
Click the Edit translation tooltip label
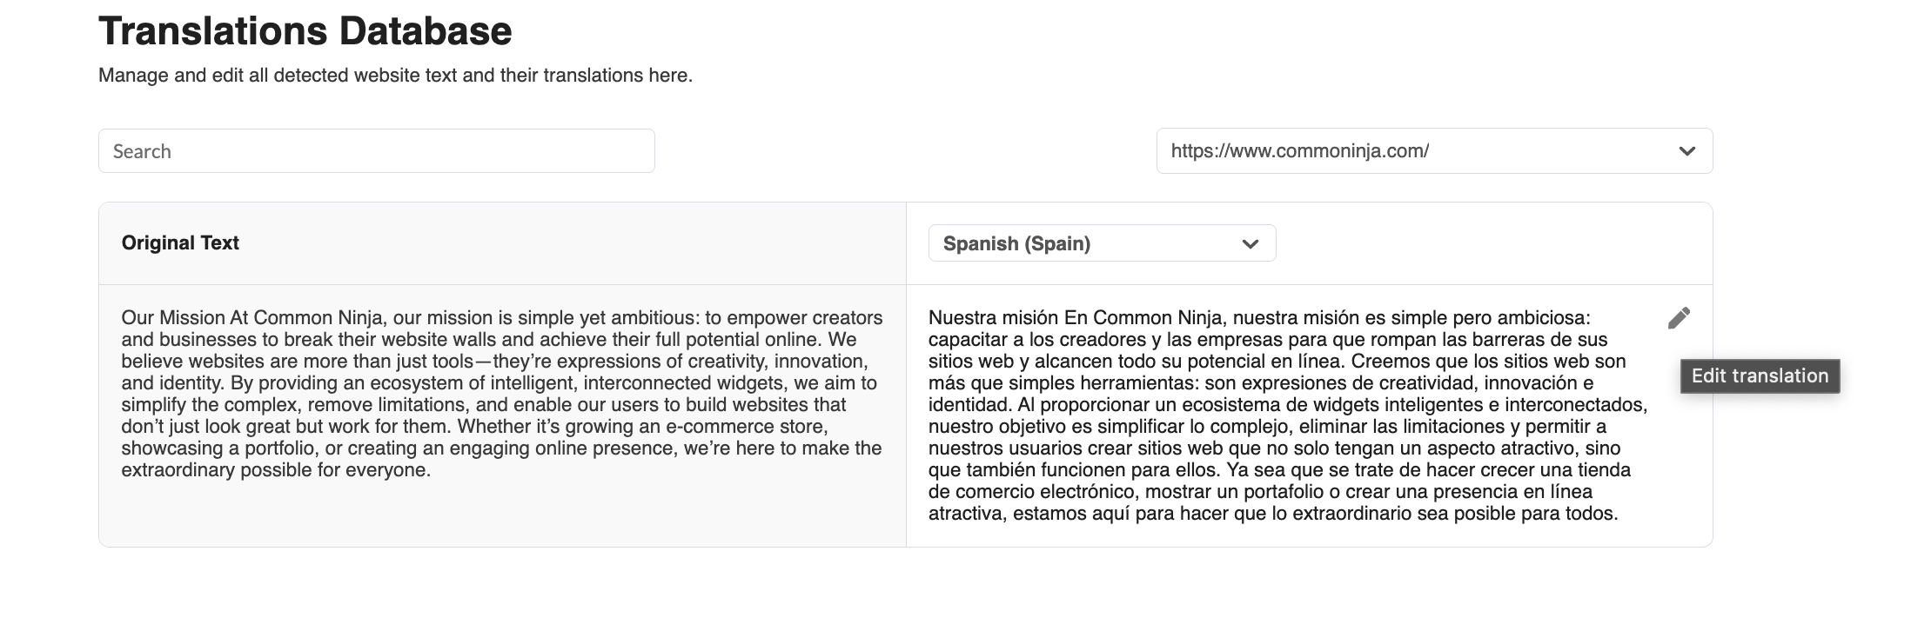click(1760, 376)
